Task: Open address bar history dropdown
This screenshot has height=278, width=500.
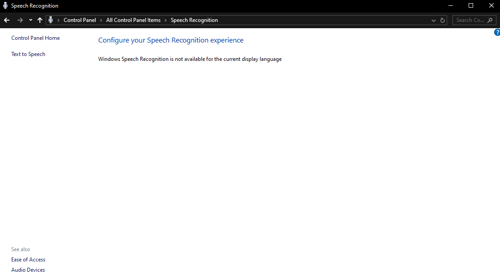Action: (433, 21)
